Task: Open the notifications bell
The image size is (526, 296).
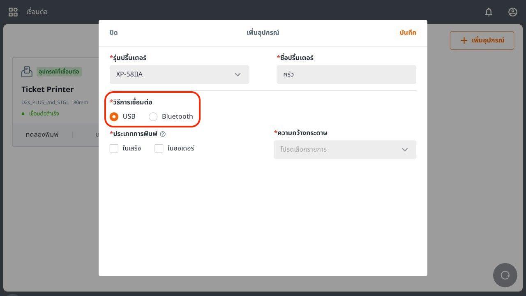Action: 489,12
